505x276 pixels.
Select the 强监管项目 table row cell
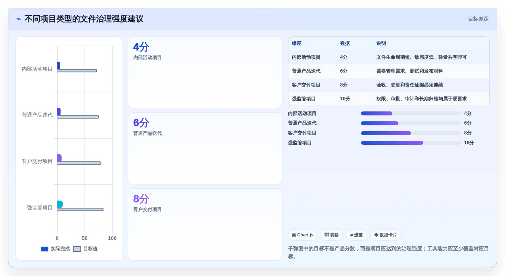[x=303, y=99]
